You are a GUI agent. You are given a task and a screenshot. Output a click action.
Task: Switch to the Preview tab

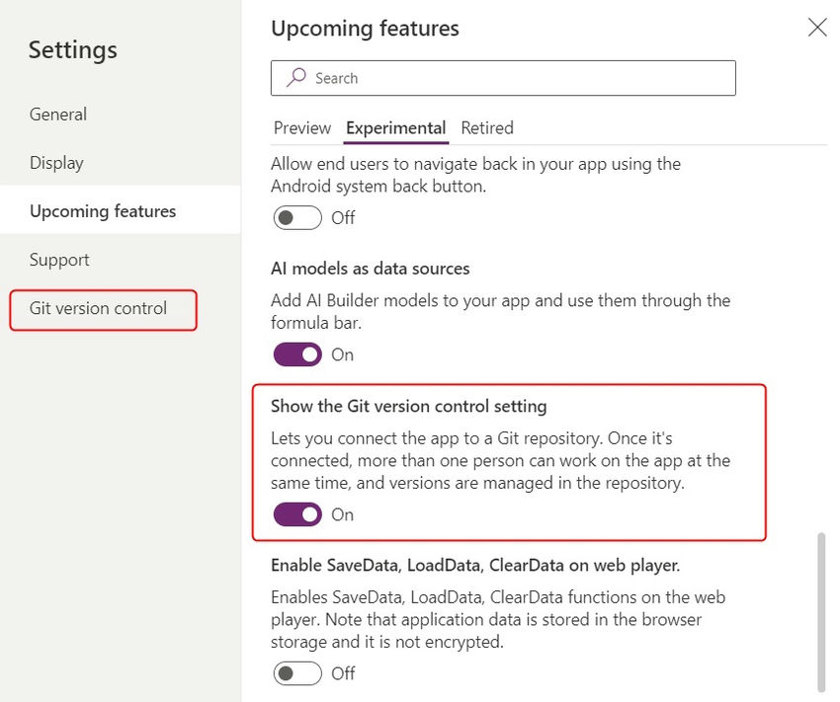tap(302, 127)
